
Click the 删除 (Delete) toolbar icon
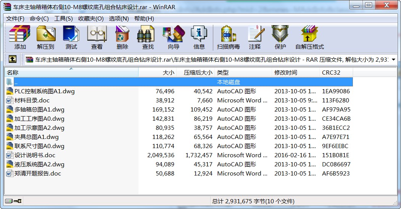tap(122, 34)
